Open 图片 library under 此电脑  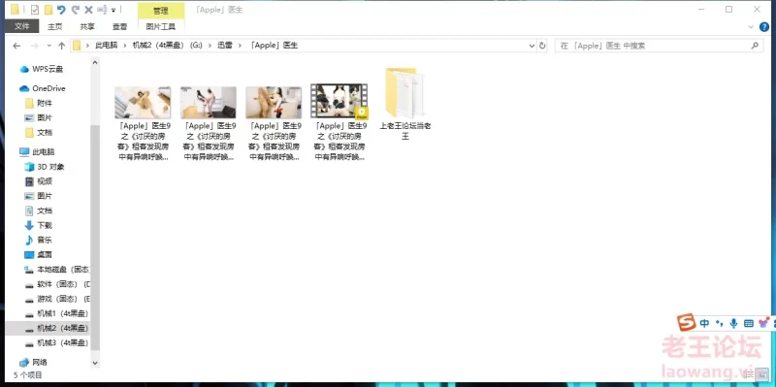click(x=39, y=196)
